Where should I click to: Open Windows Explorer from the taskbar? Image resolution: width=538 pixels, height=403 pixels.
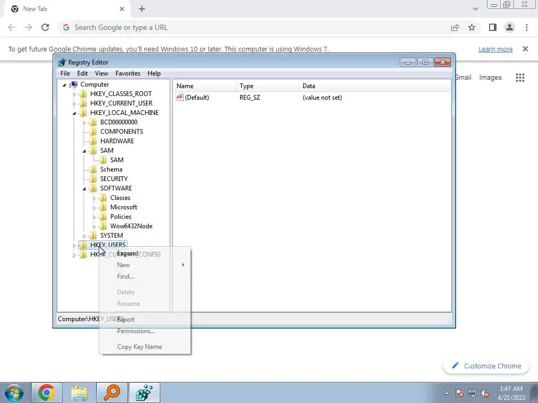click(79, 393)
